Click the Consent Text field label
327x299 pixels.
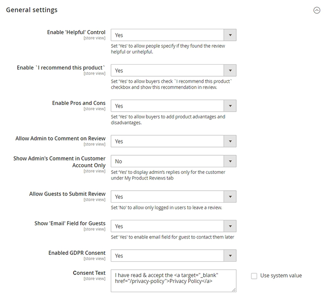coord(89,273)
